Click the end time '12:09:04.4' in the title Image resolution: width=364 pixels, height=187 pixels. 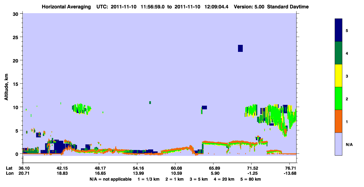tap(217, 7)
